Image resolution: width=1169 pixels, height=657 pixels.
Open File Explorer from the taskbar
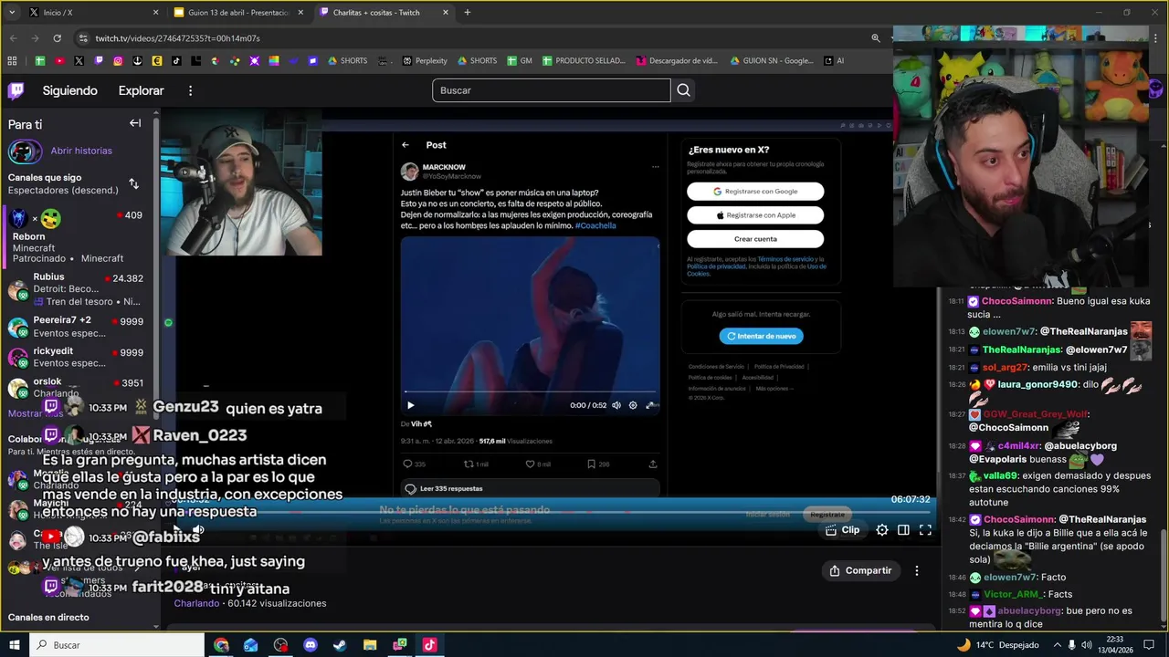(x=370, y=645)
